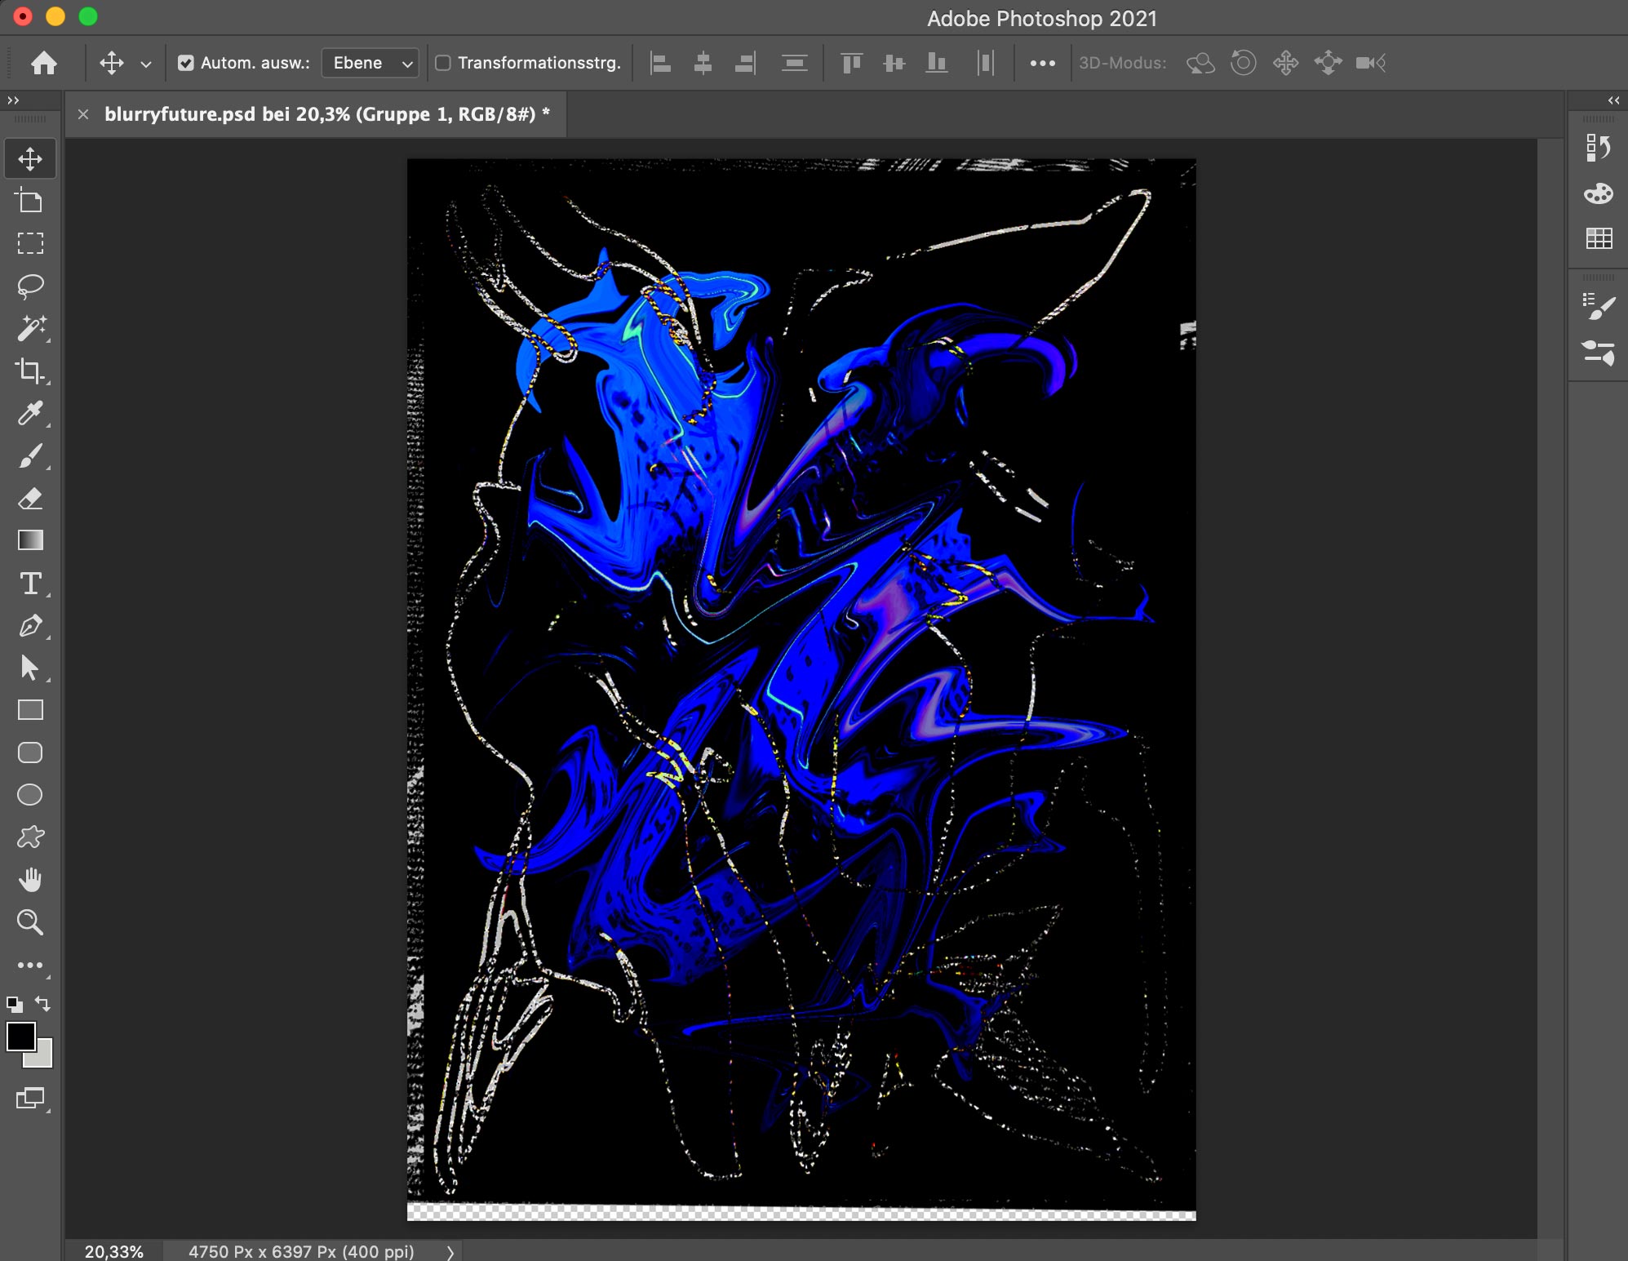Select the Eyedropper tool

[x=30, y=413]
